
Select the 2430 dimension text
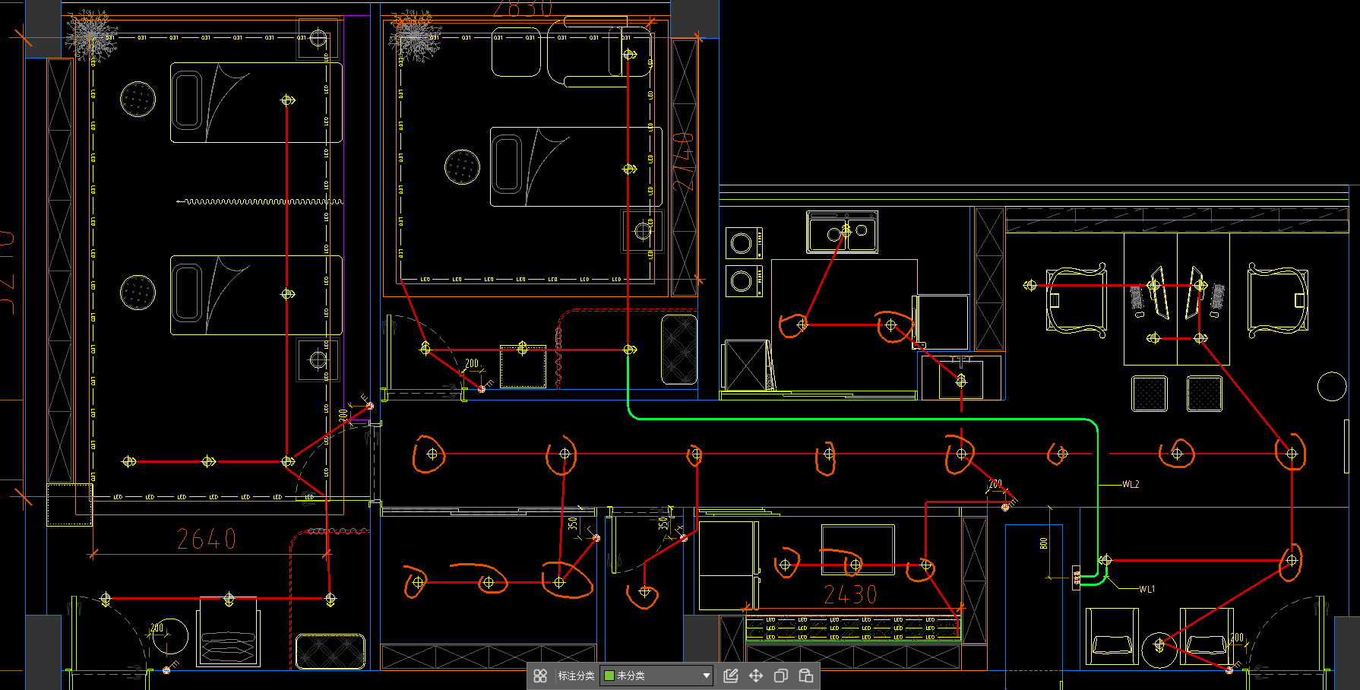850,594
